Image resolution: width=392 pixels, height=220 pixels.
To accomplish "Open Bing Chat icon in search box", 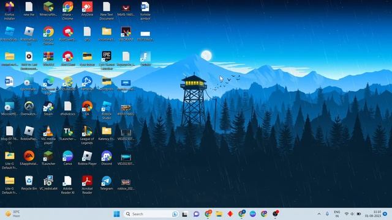I will point(175,214).
